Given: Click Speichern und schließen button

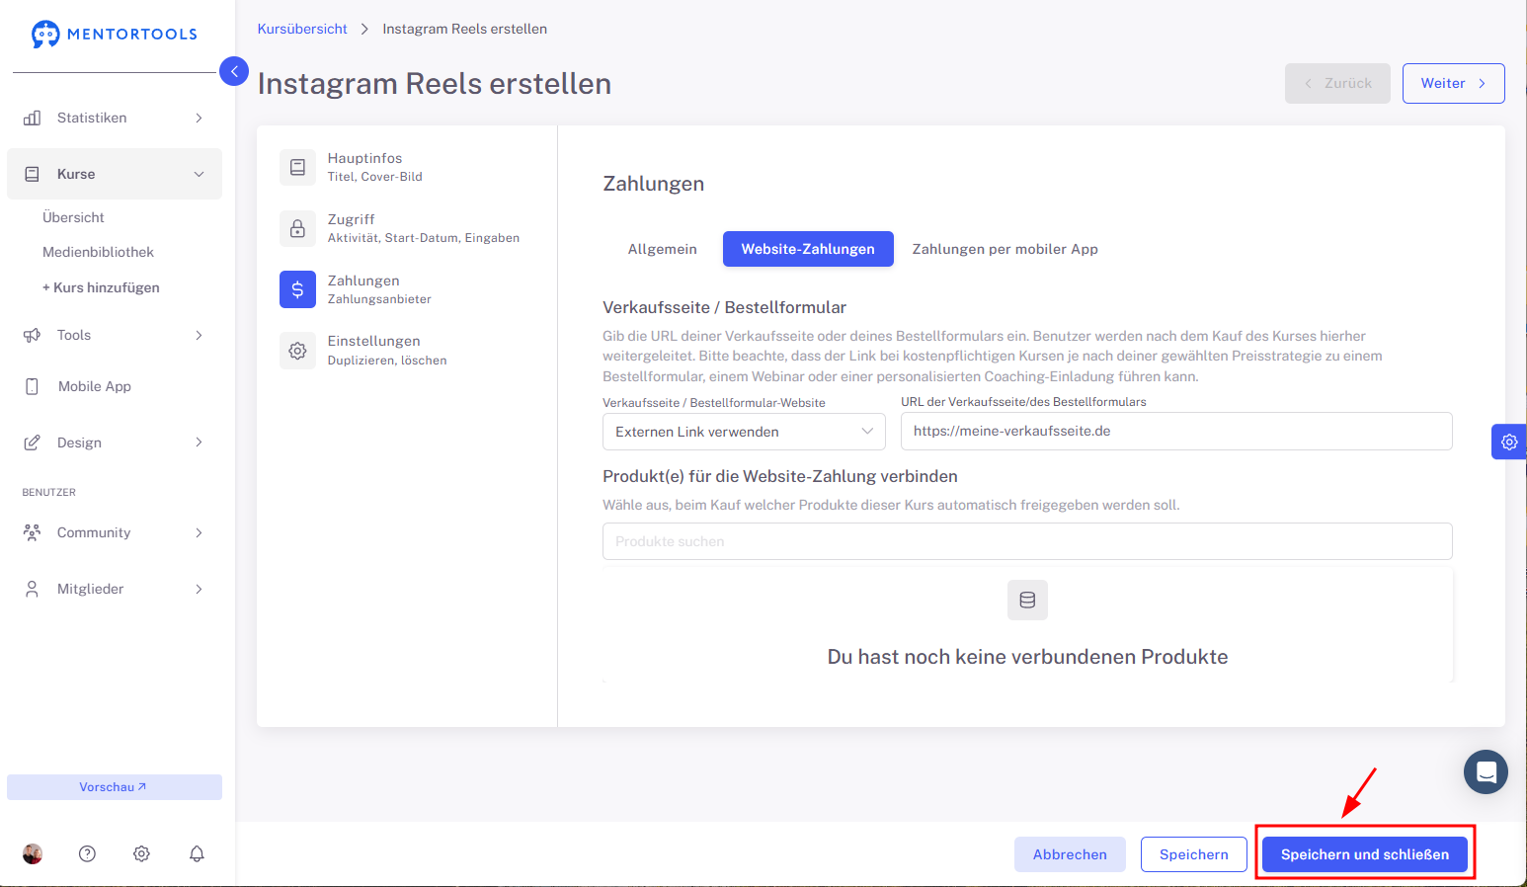Looking at the screenshot, I should [x=1365, y=854].
